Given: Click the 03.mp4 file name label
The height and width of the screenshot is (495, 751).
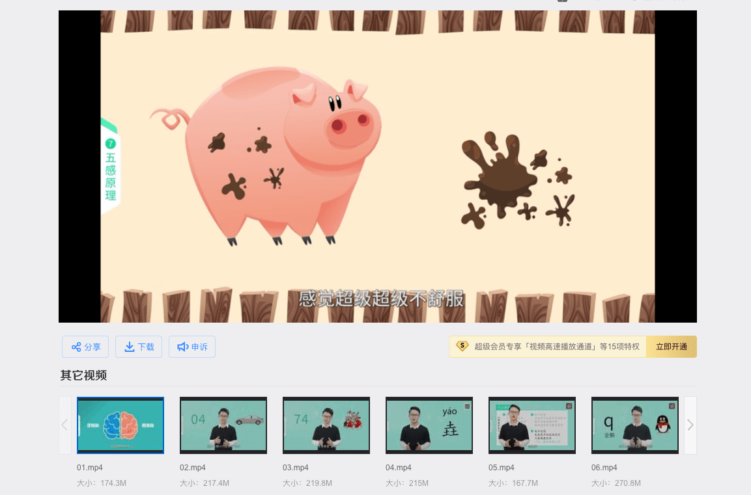Looking at the screenshot, I should [296, 468].
